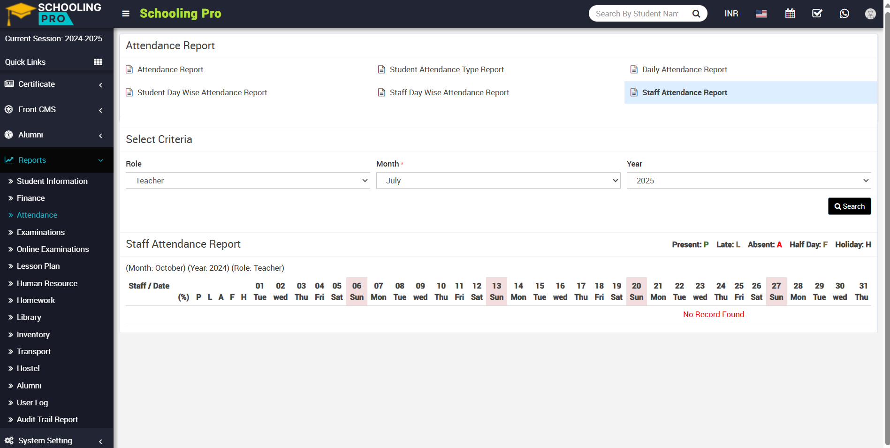Open the language flag selector
This screenshot has width=890, height=448.
click(761, 14)
